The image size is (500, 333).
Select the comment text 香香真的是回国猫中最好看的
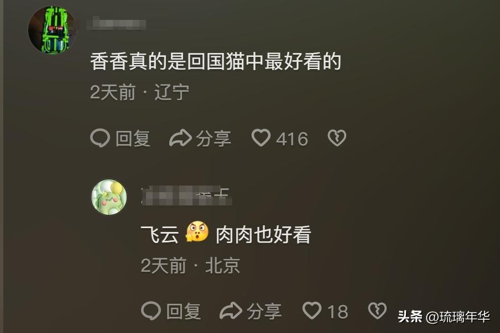(216, 61)
